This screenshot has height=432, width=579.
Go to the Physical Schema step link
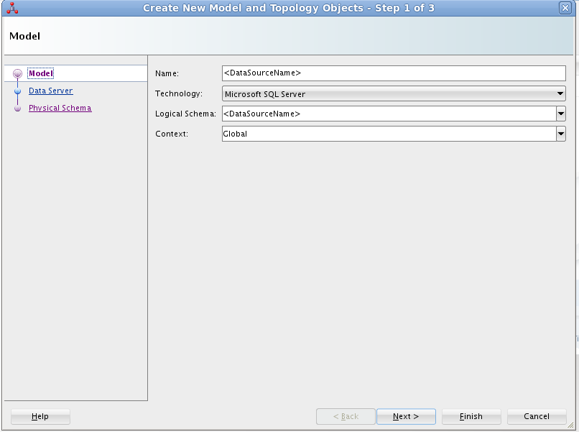coord(60,108)
